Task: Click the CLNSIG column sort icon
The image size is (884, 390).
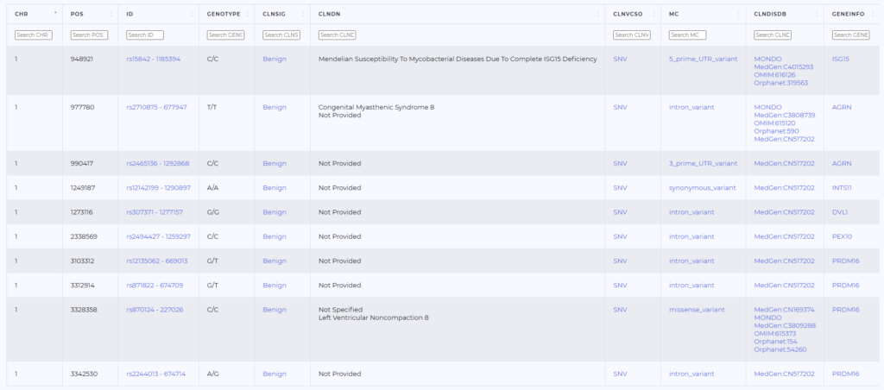Action: click(x=303, y=15)
